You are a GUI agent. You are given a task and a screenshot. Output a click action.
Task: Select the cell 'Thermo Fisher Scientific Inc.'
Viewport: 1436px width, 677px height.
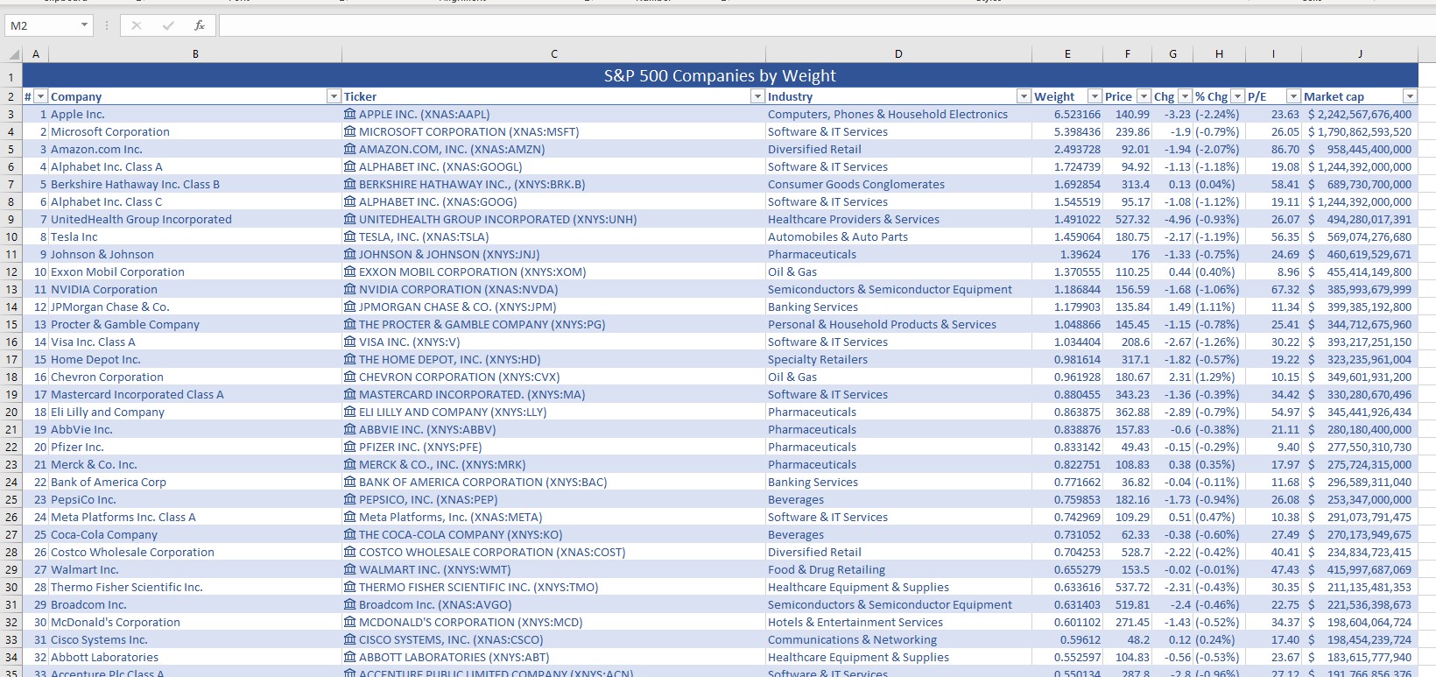pos(195,587)
